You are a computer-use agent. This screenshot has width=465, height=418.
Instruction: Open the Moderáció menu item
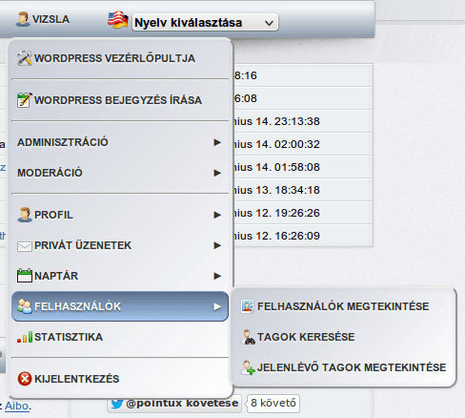coord(120,173)
